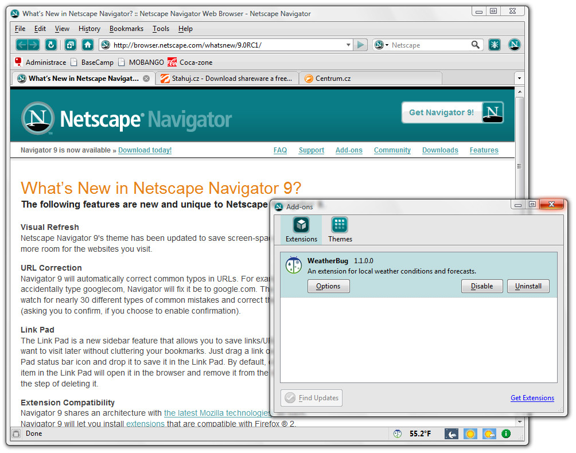This screenshot has width=576, height=453.
Task: Go forward with the Forward arrow button
Action: pyautogui.click(x=34, y=45)
